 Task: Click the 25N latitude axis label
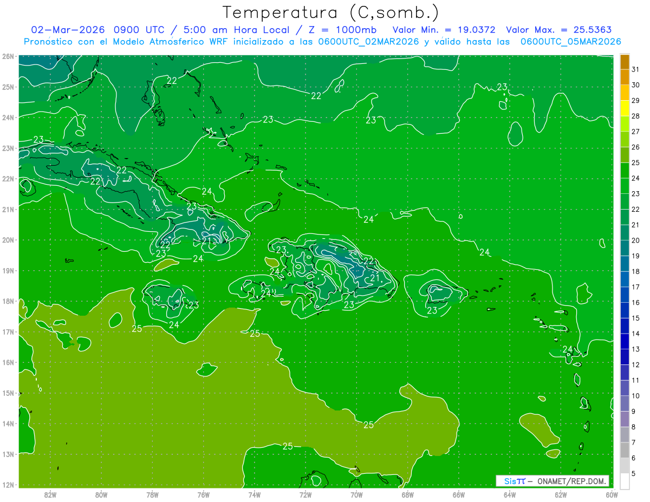(8, 87)
